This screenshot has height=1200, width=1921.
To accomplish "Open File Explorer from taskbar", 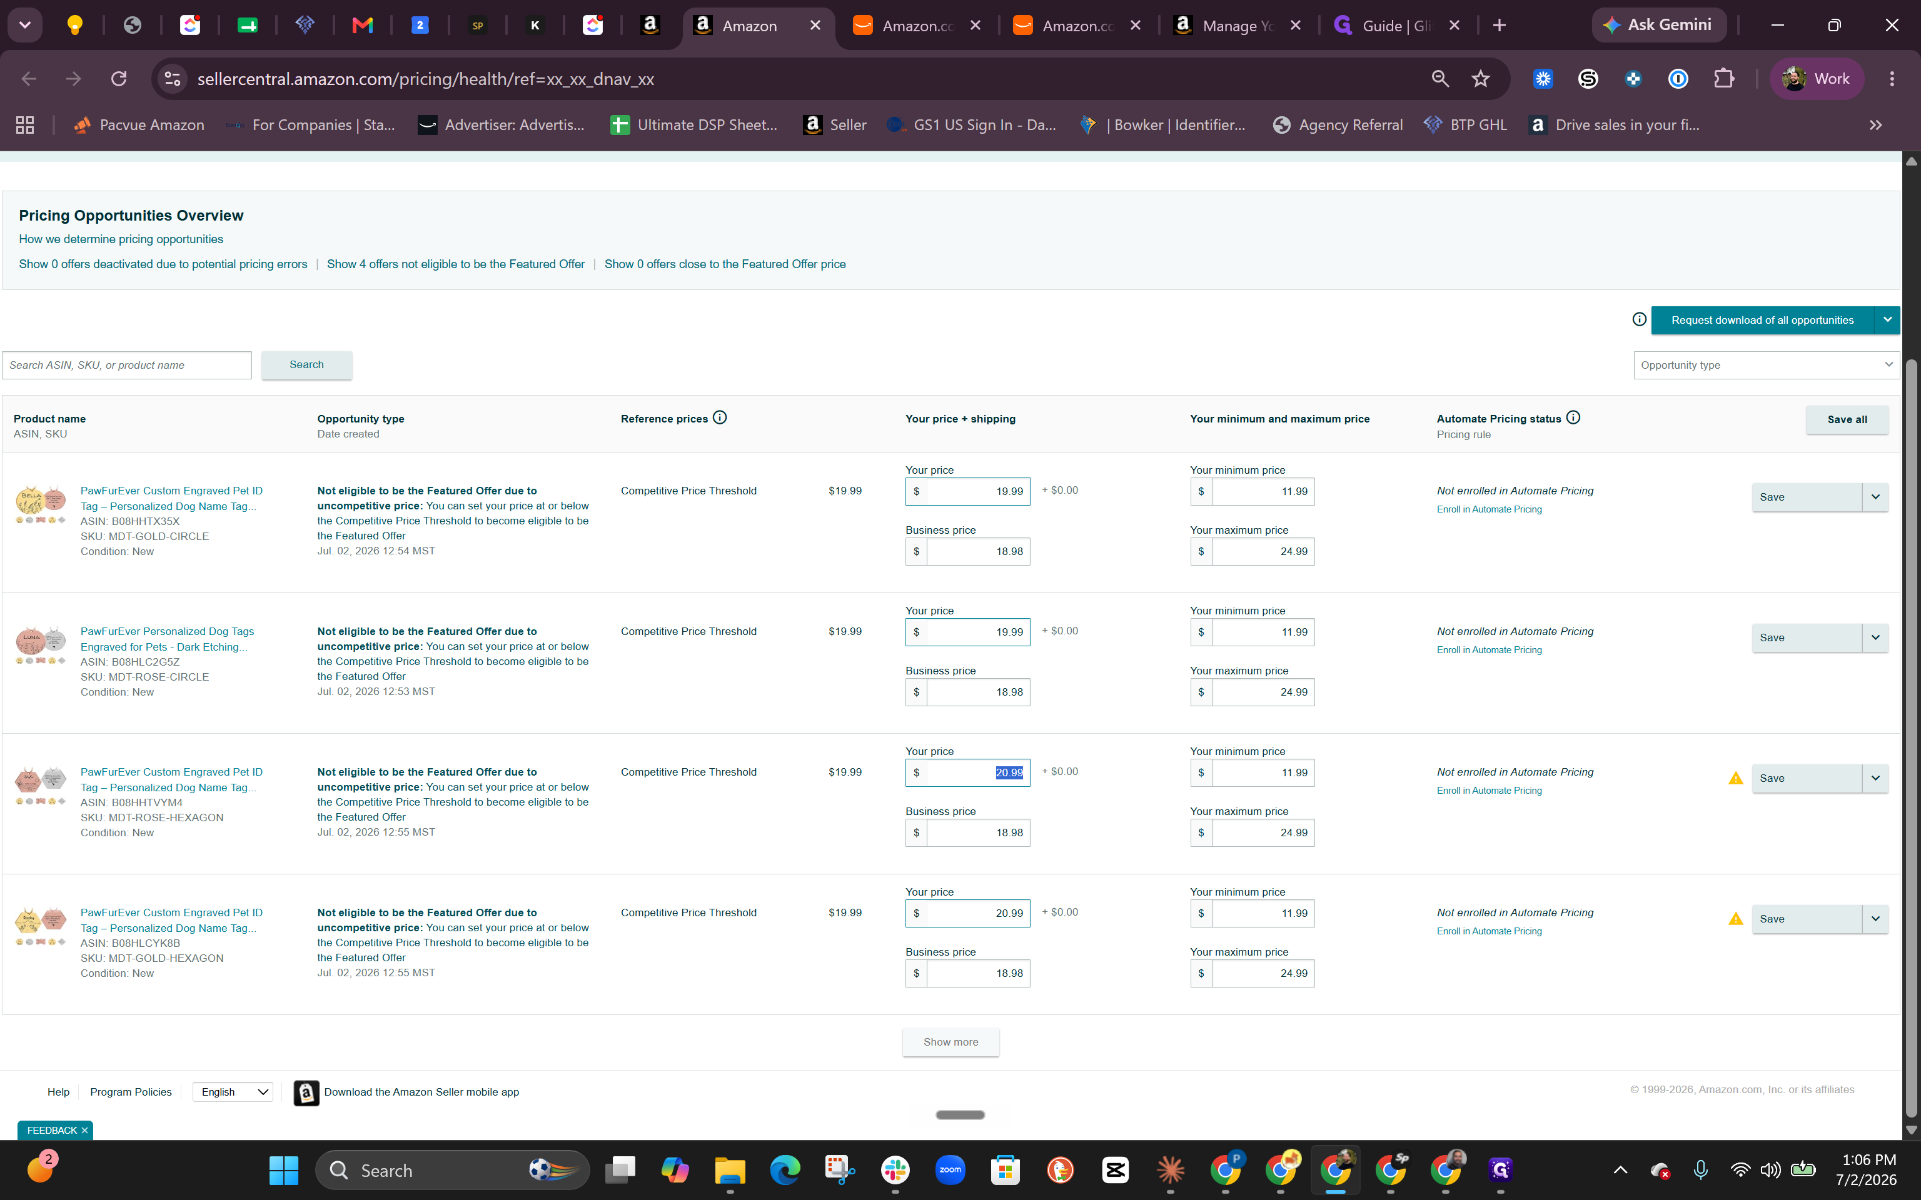I will coord(730,1170).
